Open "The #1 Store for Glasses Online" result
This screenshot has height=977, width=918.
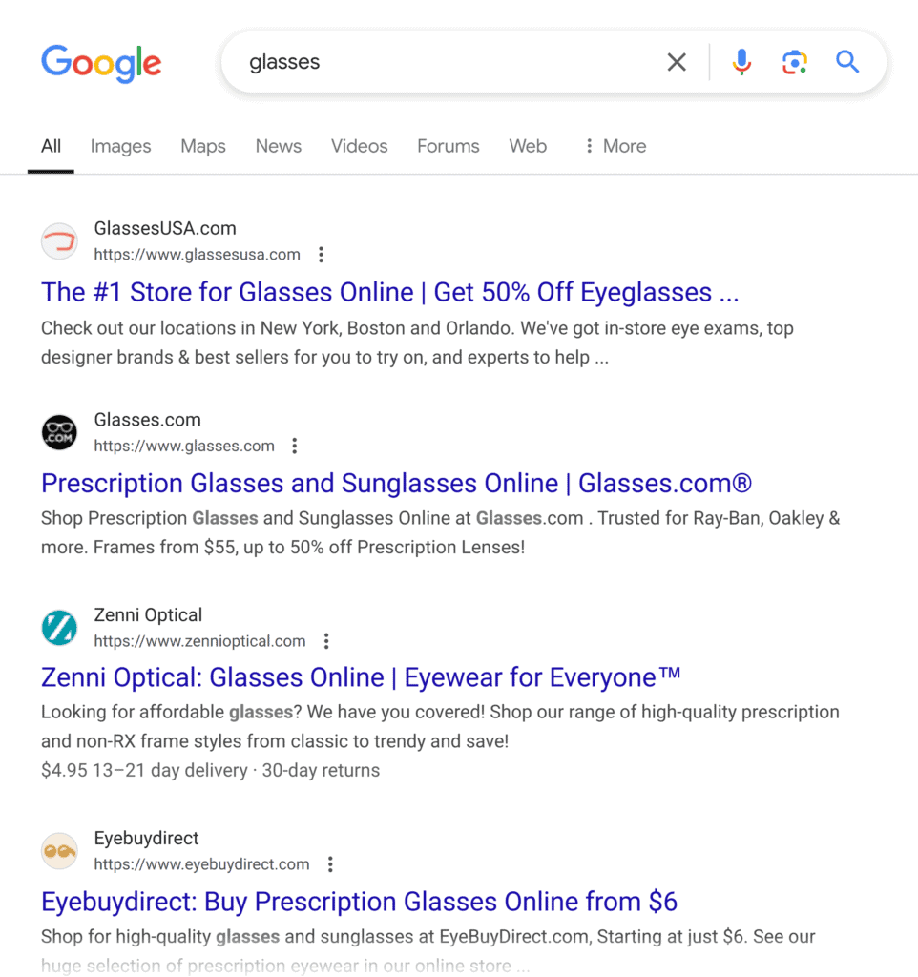(x=389, y=292)
